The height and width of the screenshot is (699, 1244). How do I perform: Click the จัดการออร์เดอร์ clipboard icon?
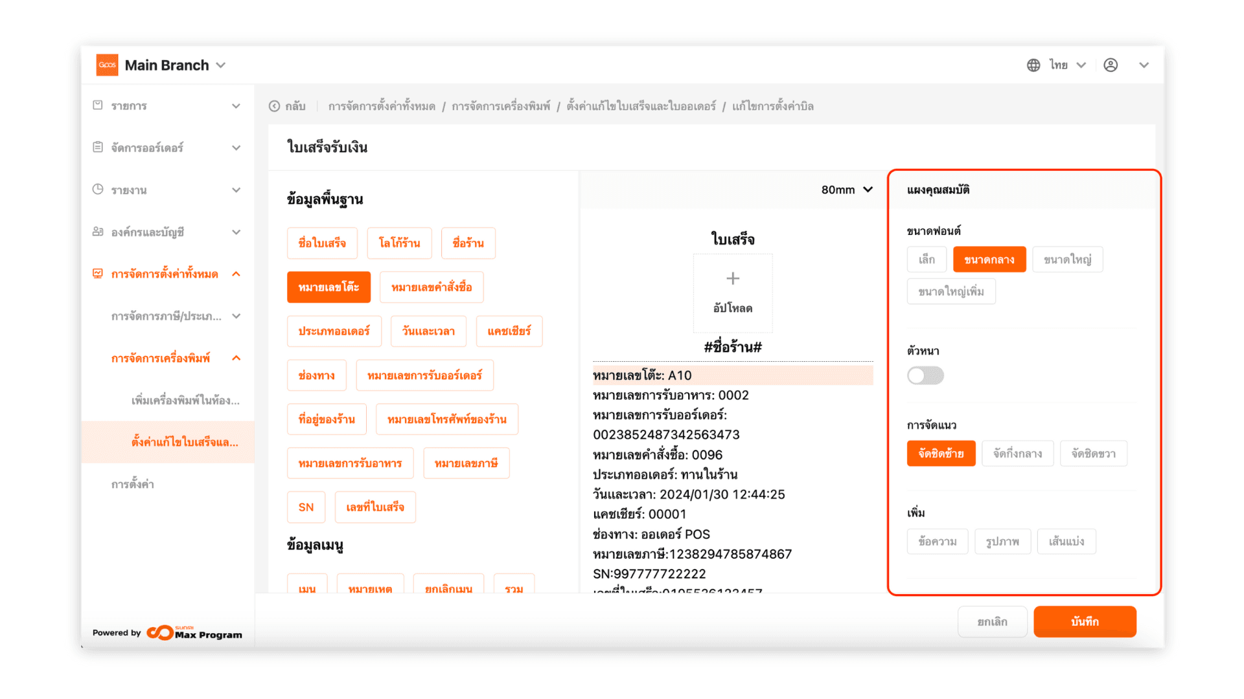point(98,147)
